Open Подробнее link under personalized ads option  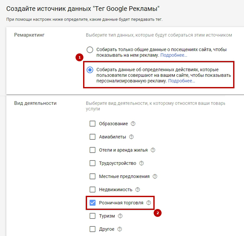[182, 81]
